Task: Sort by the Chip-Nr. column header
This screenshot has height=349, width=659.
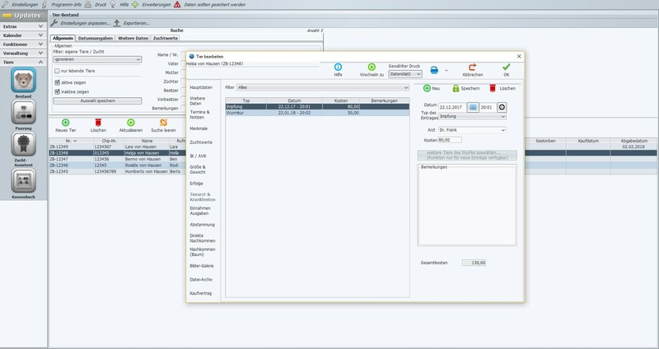Action: point(109,141)
